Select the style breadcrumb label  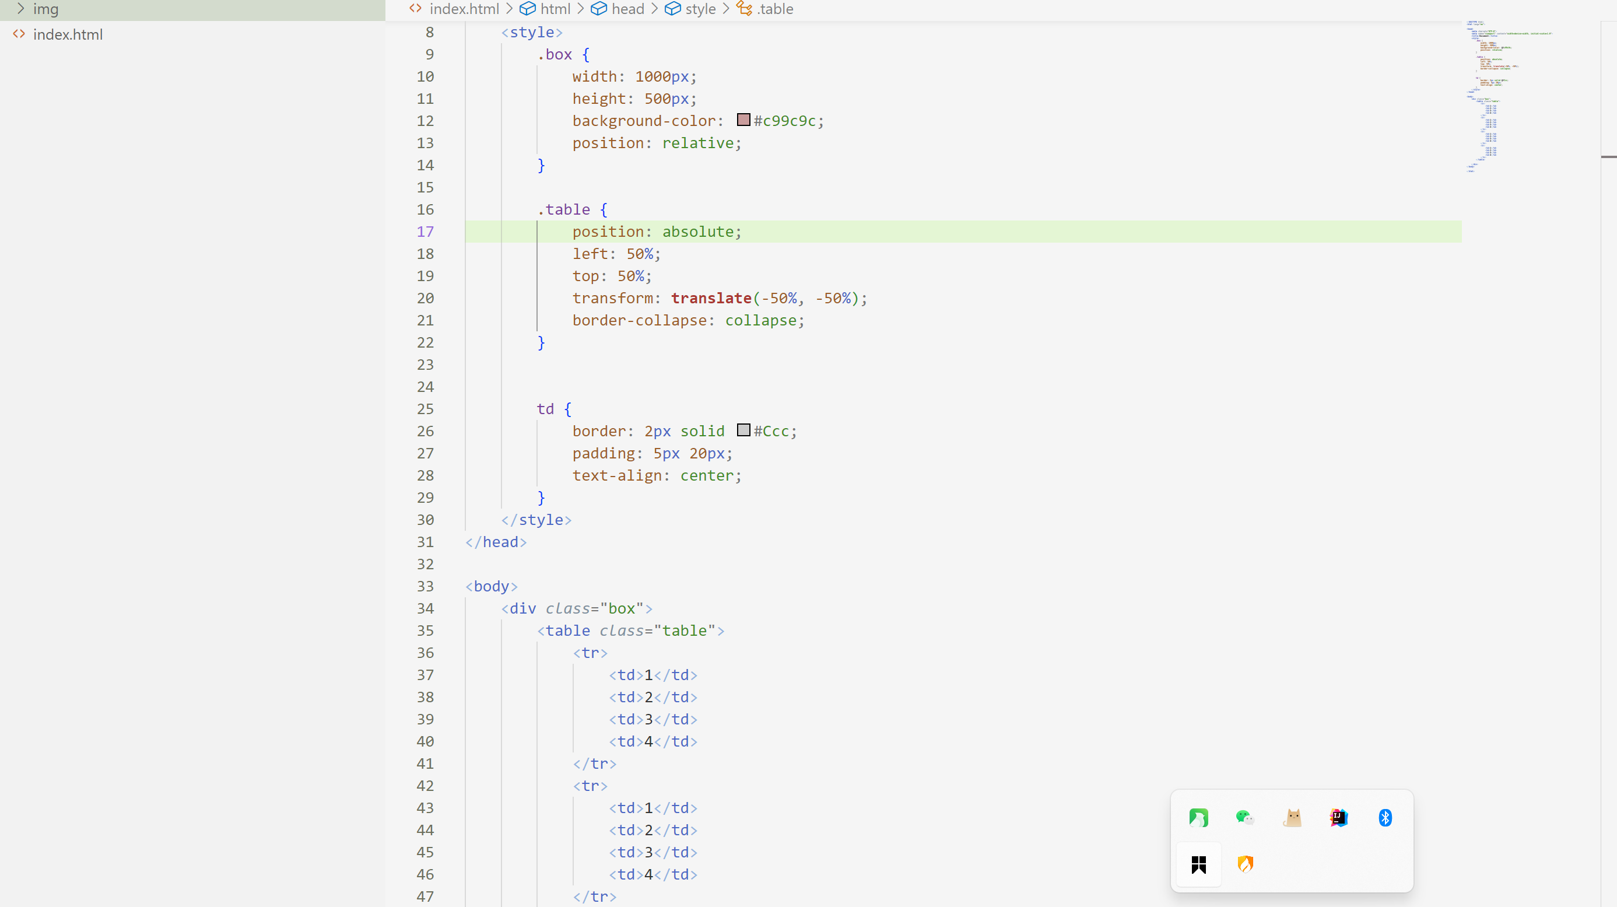click(x=700, y=9)
